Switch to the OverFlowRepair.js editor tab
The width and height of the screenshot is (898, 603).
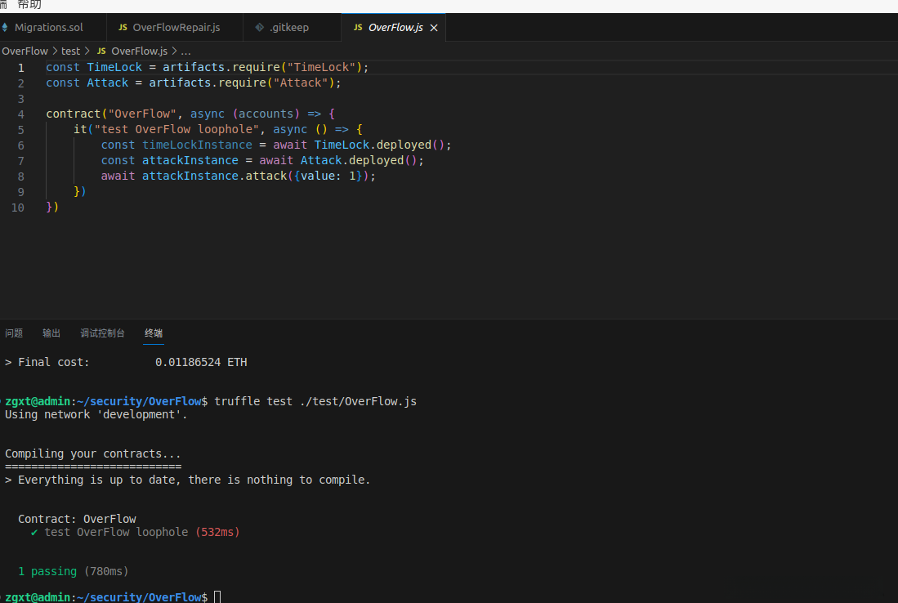click(176, 28)
